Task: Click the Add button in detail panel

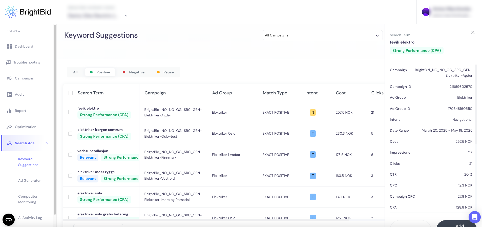Action: (x=456, y=224)
